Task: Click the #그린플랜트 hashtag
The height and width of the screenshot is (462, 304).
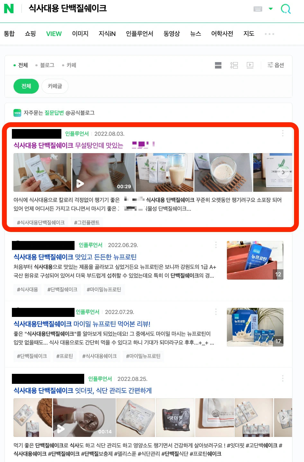Action: point(87,223)
